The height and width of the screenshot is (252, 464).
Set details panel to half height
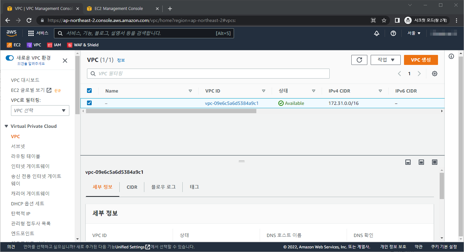coord(421,162)
